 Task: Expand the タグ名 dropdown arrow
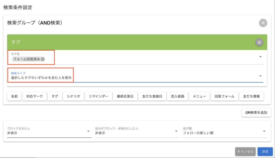pos(260,57)
